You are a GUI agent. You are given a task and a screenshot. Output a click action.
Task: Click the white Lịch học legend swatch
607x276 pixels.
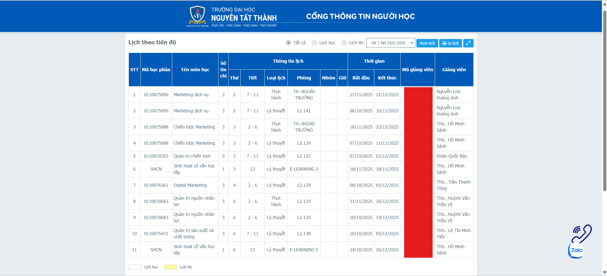(135, 267)
